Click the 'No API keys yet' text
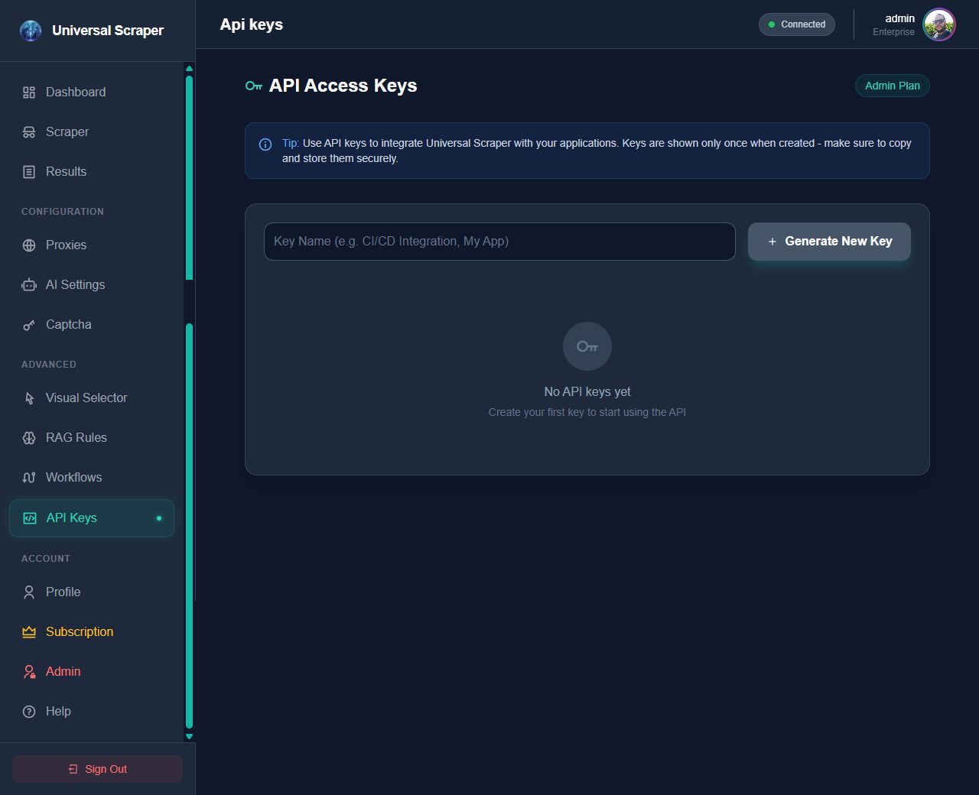The height and width of the screenshot is (795, 979). click(x=587, y=391)
